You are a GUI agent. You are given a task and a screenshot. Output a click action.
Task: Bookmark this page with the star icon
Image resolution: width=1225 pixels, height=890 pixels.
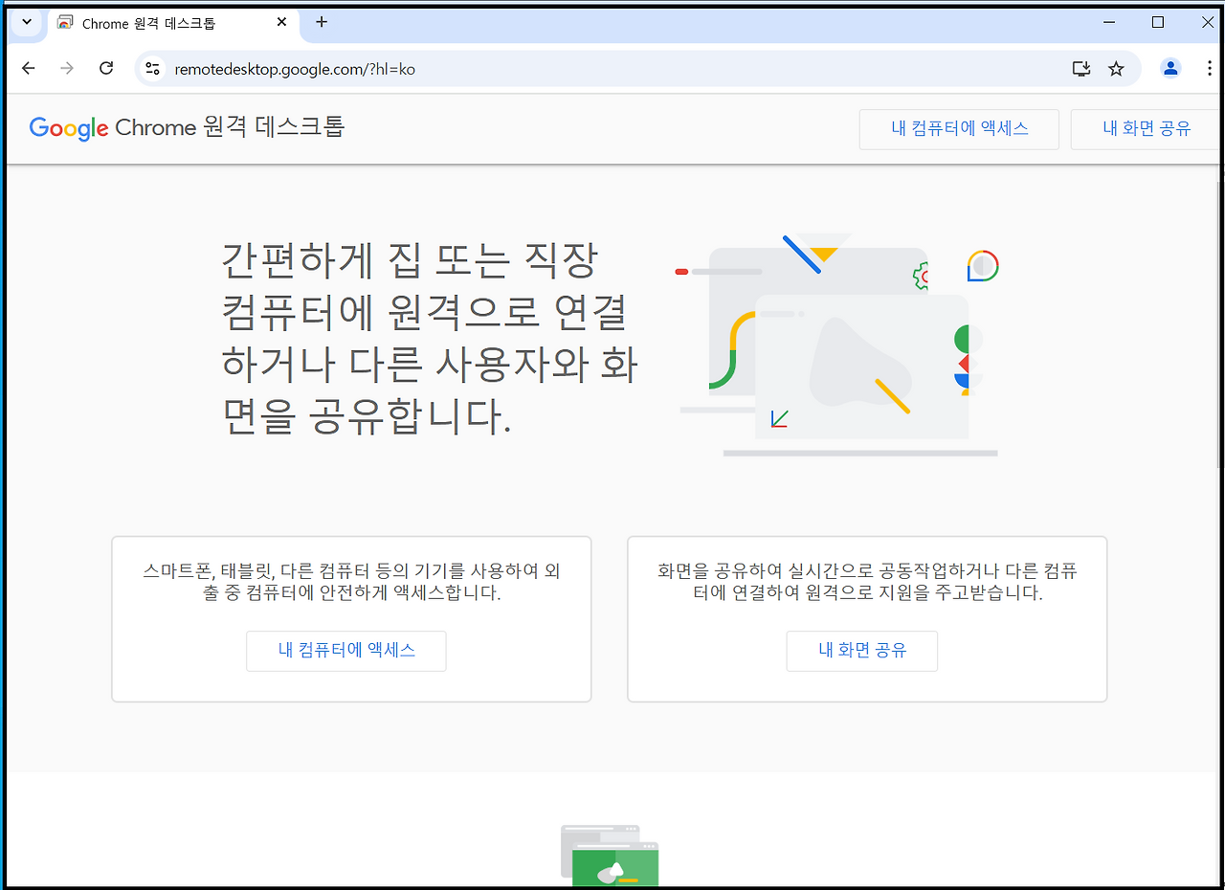(1116, 68)
